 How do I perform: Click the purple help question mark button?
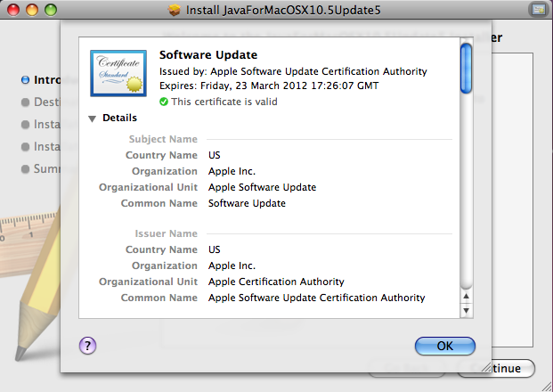pos(87,346)
